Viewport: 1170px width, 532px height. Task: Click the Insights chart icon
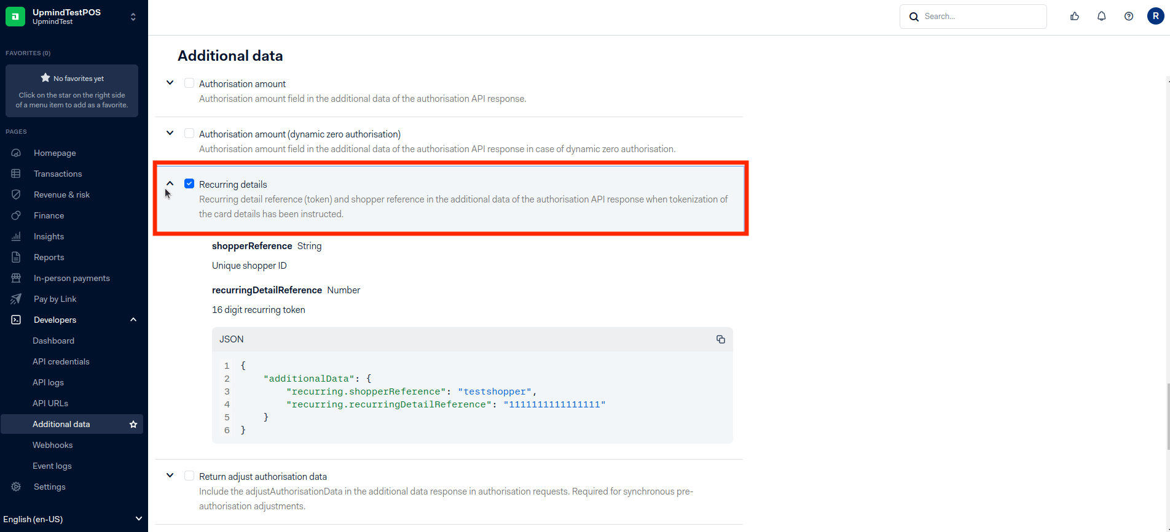17,236
